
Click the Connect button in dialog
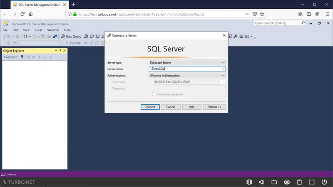[150, 107]
